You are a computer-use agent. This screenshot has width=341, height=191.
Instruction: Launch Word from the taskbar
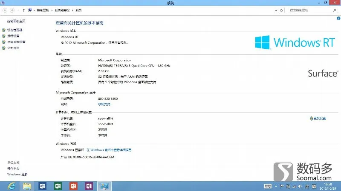pyautogui.click(x=42, y=186)
